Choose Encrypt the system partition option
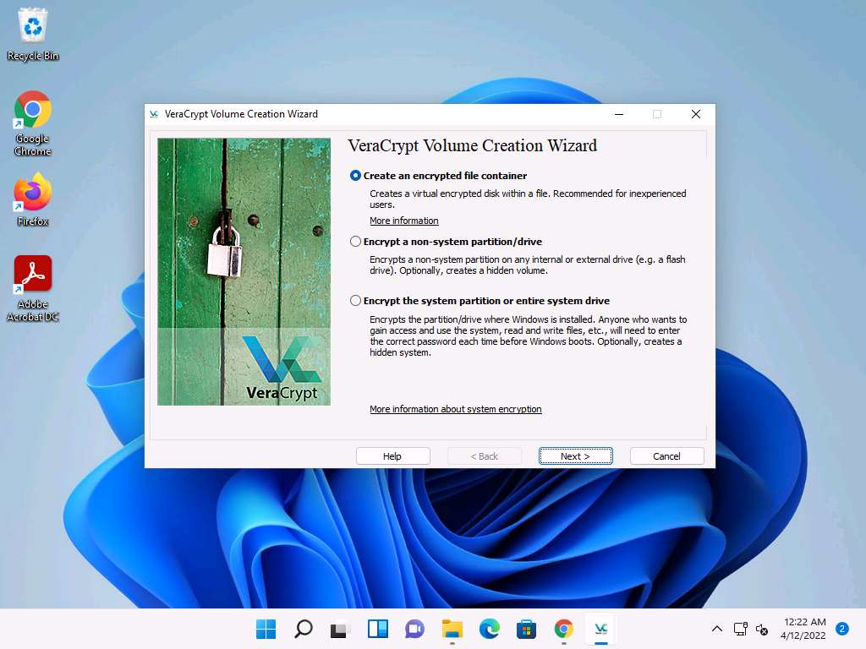 tap(356, 301)
